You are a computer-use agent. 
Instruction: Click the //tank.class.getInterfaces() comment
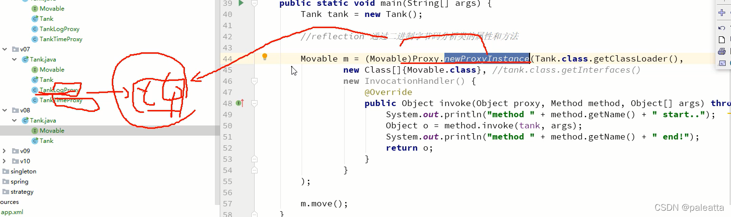coord(566,70)
